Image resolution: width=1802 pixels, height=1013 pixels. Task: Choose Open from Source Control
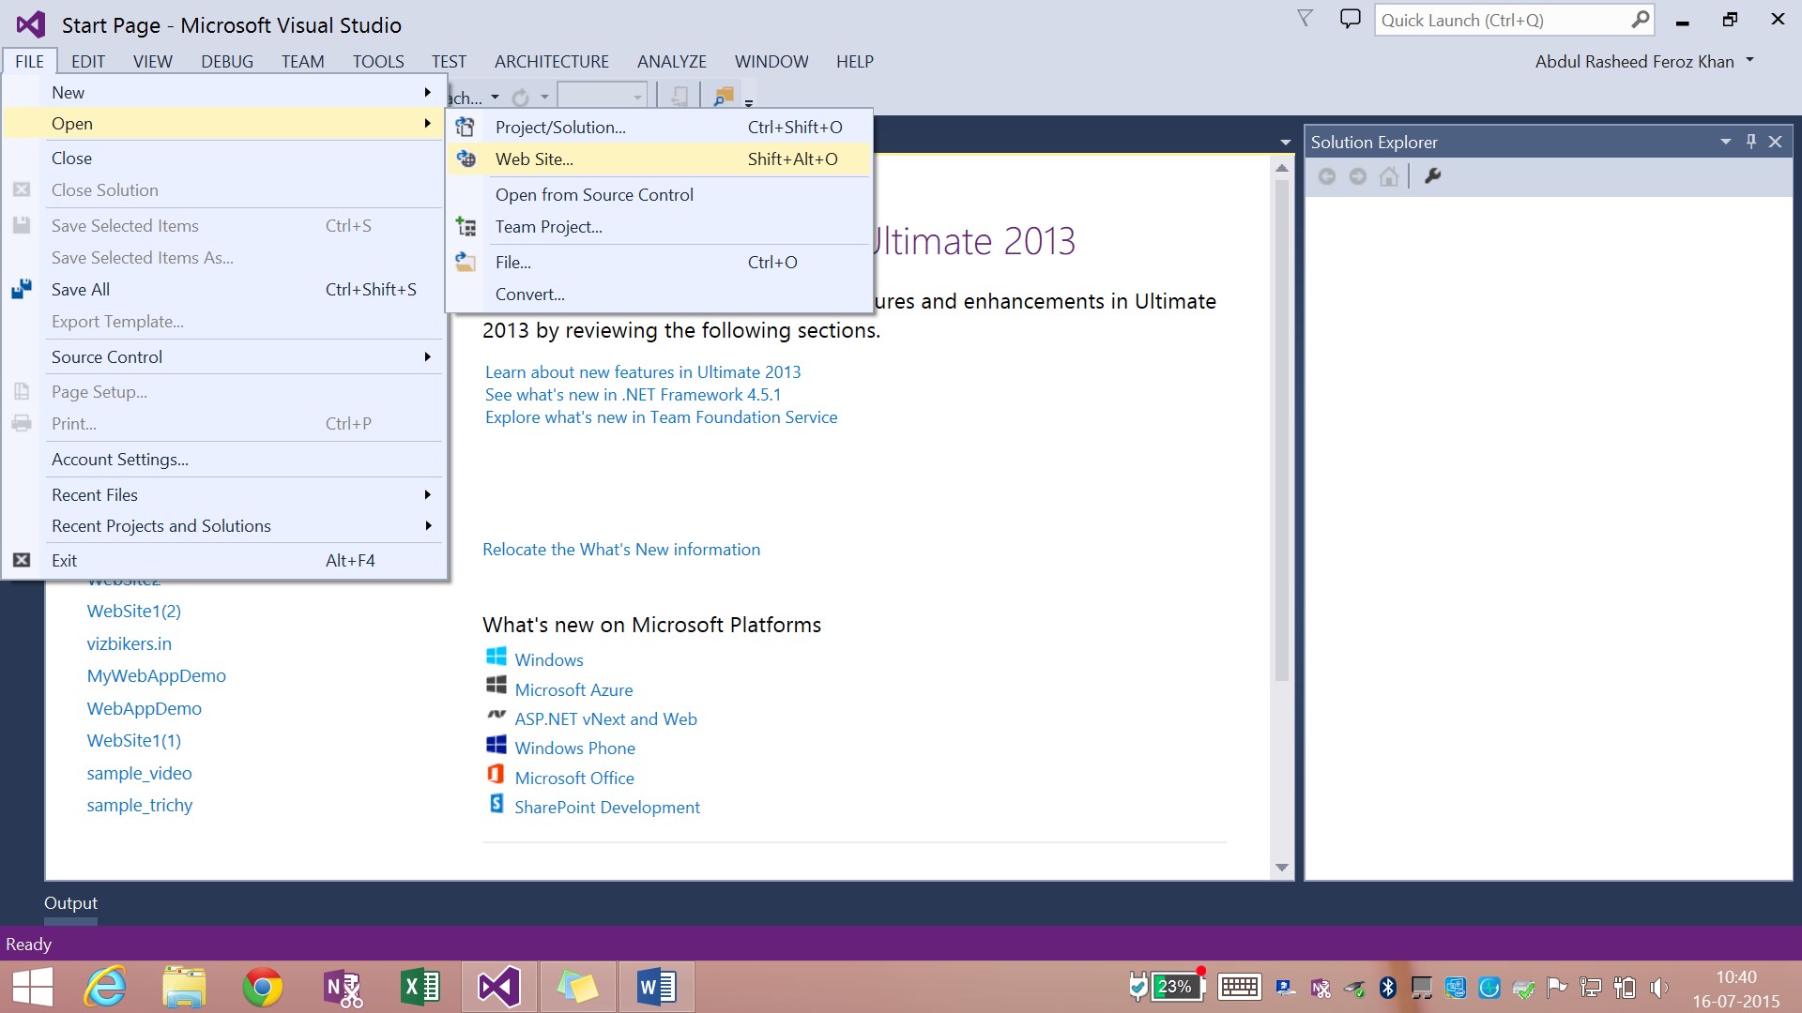(659, 194)
